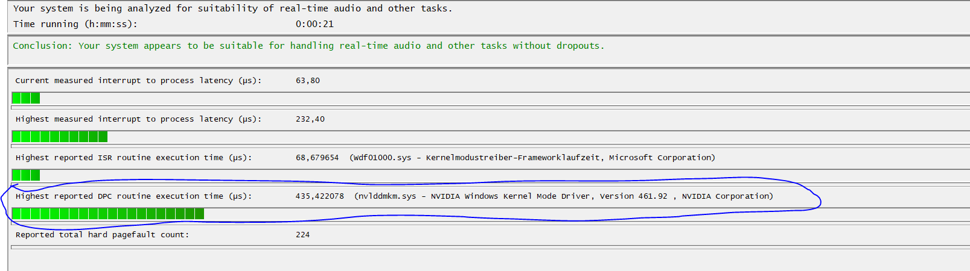Click the 'Time running (h:mm:ss)' label
Viewport: 970px width, 271px height.
click(x=75, y=24)
